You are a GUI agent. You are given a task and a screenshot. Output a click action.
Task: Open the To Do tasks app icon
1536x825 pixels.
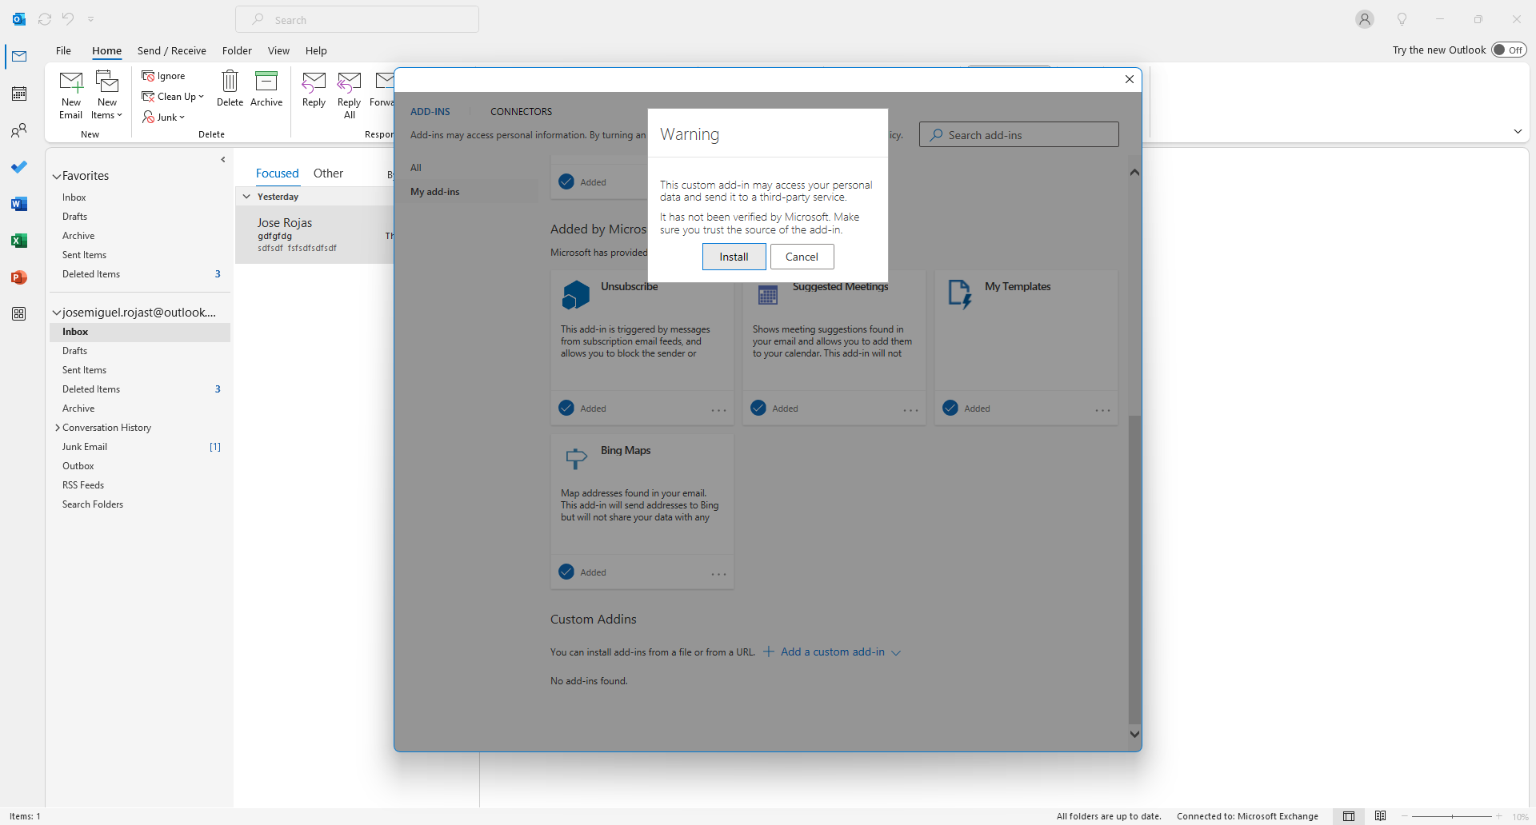click(19, 167)
